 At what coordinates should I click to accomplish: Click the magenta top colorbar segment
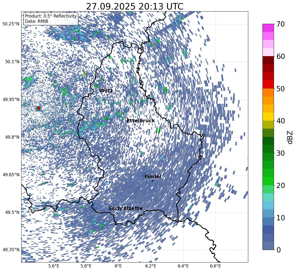click(x=268, y=28)
